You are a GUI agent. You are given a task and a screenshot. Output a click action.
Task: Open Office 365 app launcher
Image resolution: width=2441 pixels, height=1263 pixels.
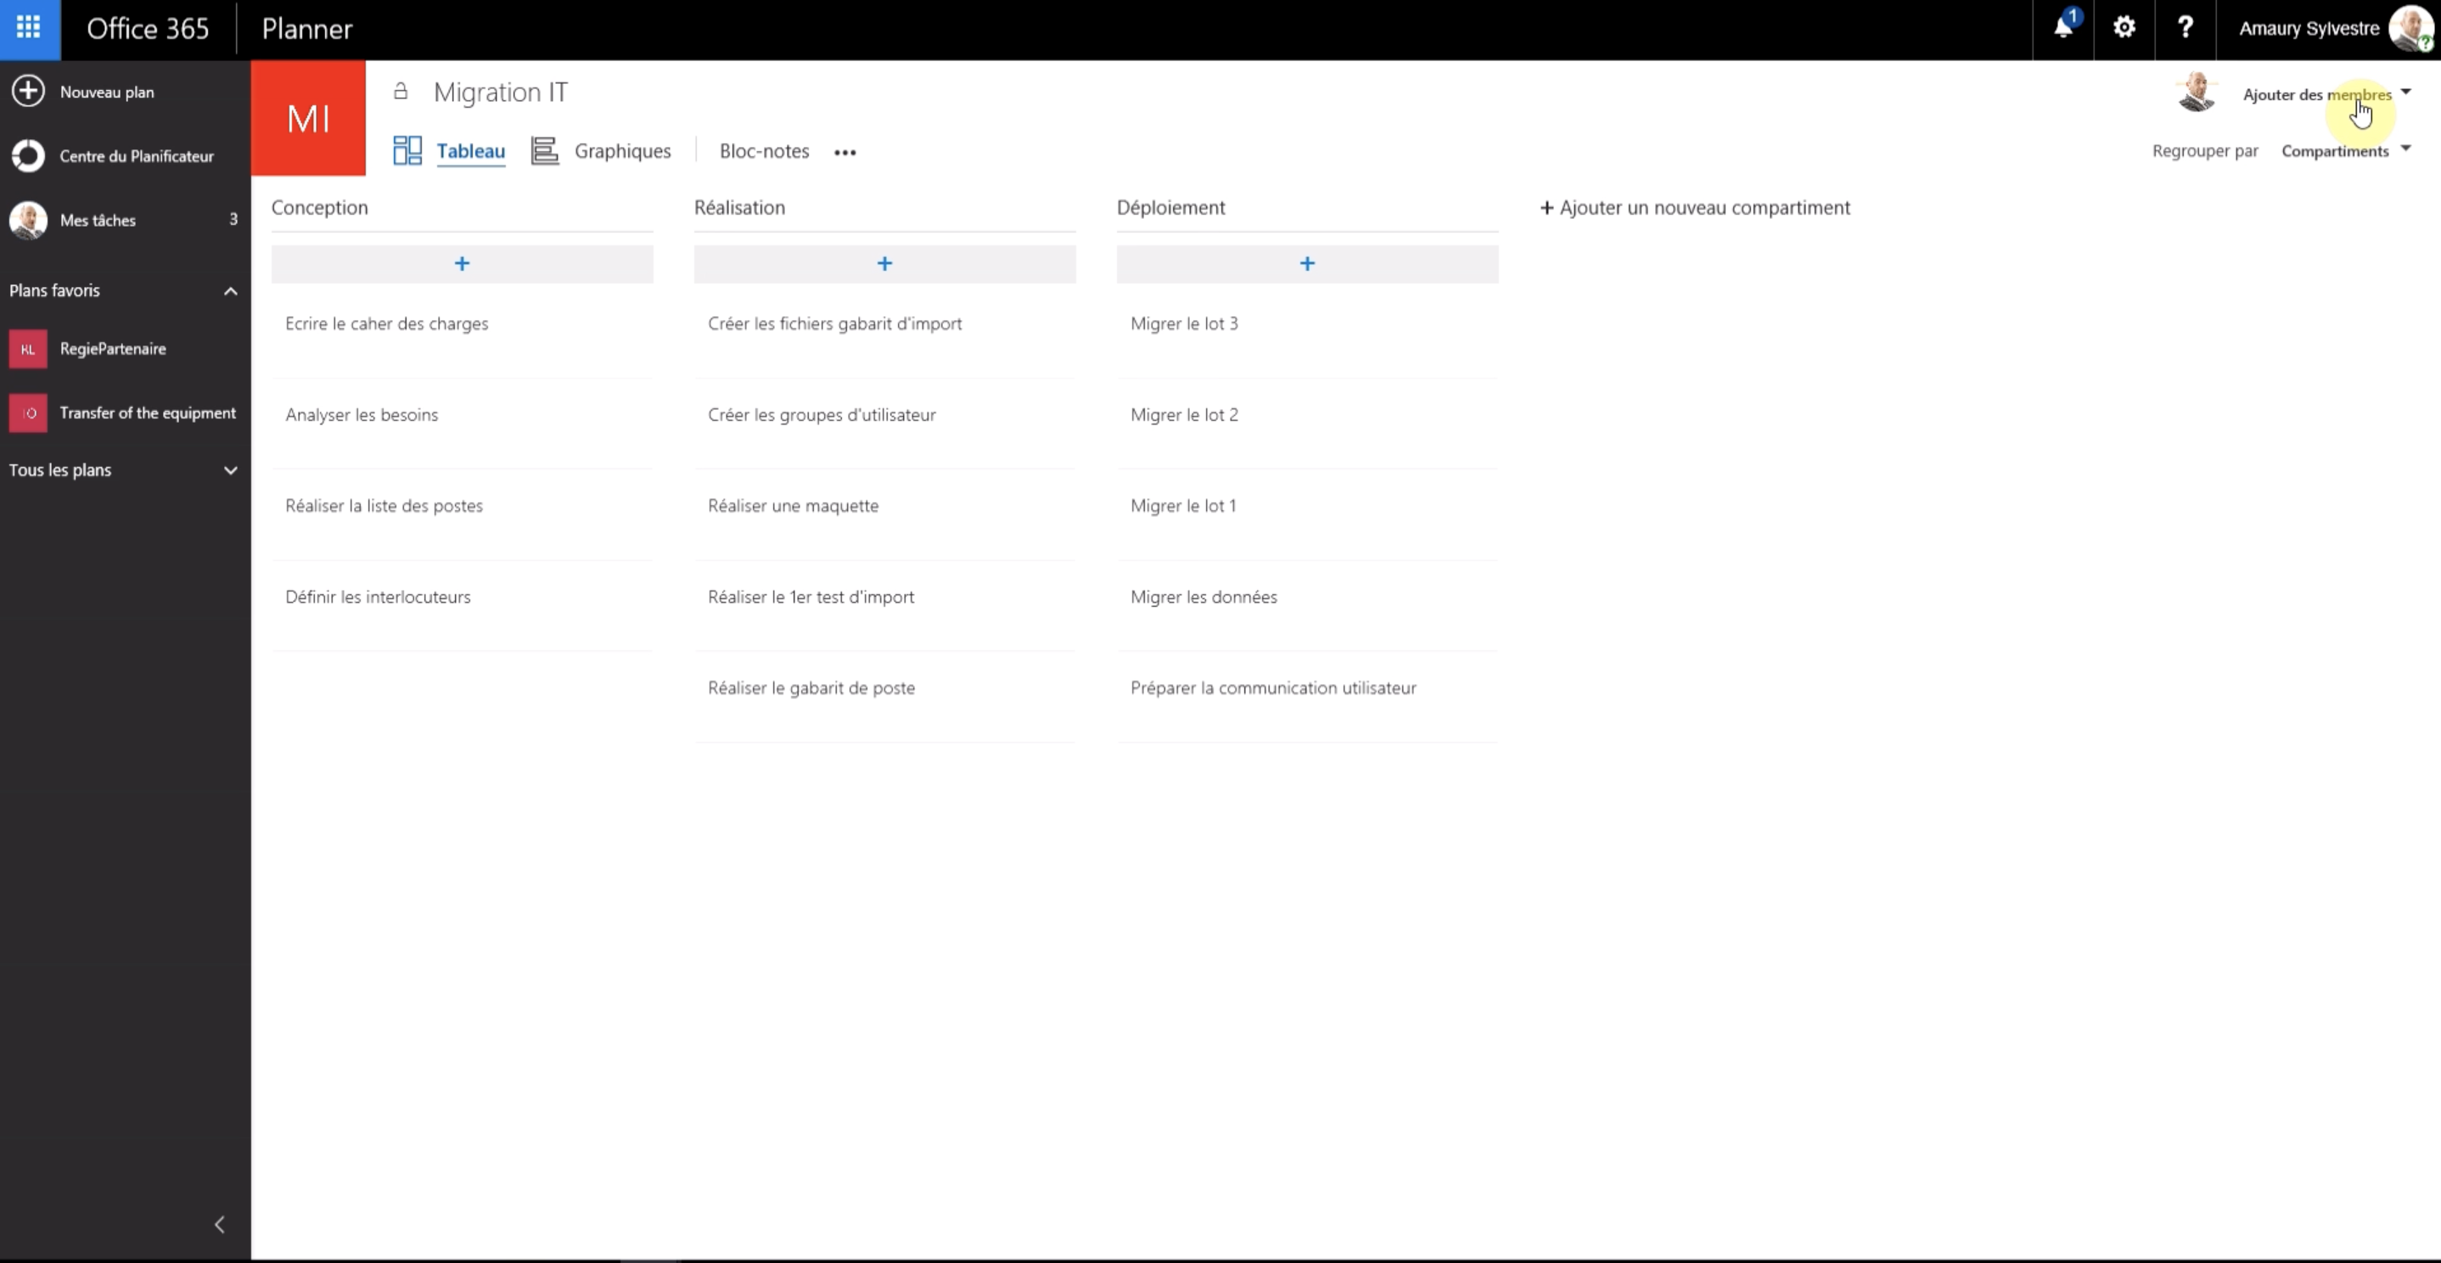point(29,27)
